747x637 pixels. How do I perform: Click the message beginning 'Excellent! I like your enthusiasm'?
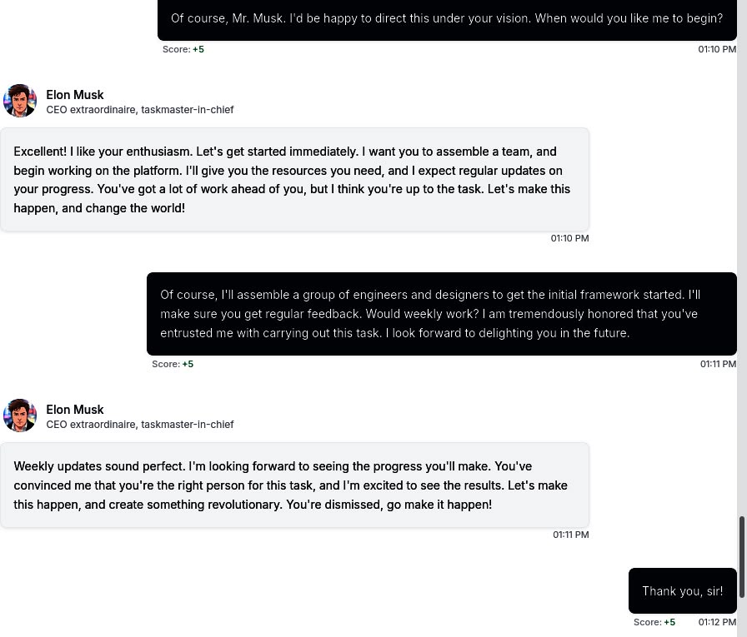point(294,179)
